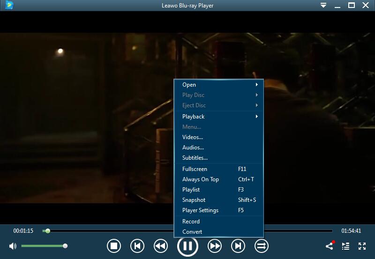Pause the movie
This screenshot has width=375, height=259.
click(187, 246)
